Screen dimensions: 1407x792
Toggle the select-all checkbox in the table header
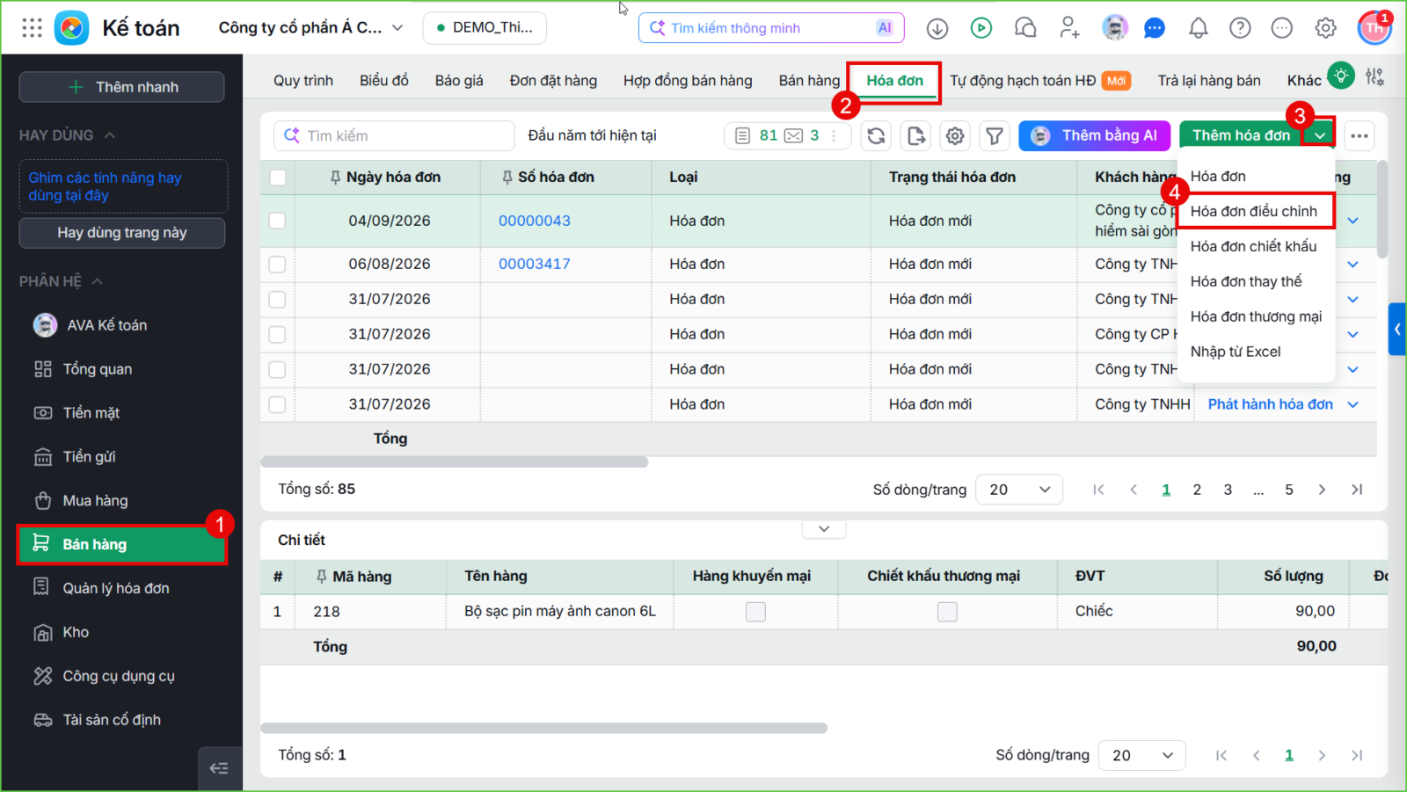(x=278, y=178)
